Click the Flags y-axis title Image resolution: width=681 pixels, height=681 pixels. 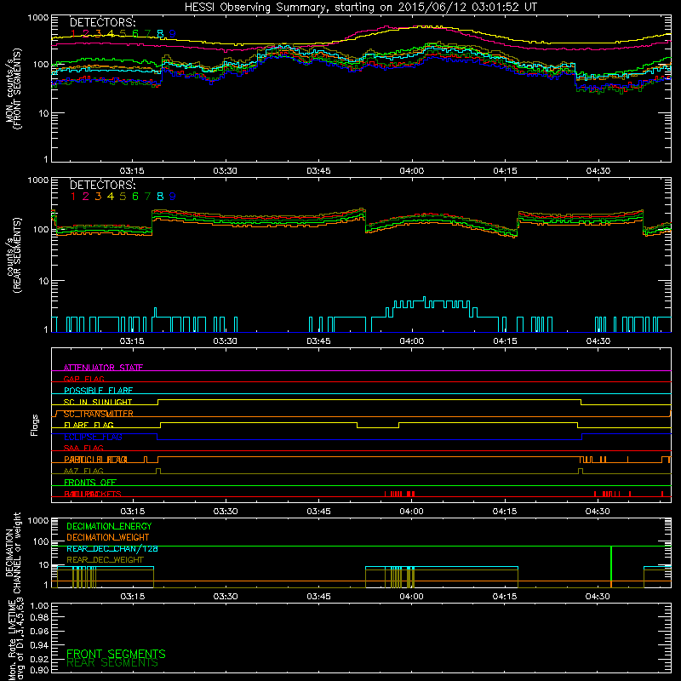pyautogui.click(x=35, y=425)
